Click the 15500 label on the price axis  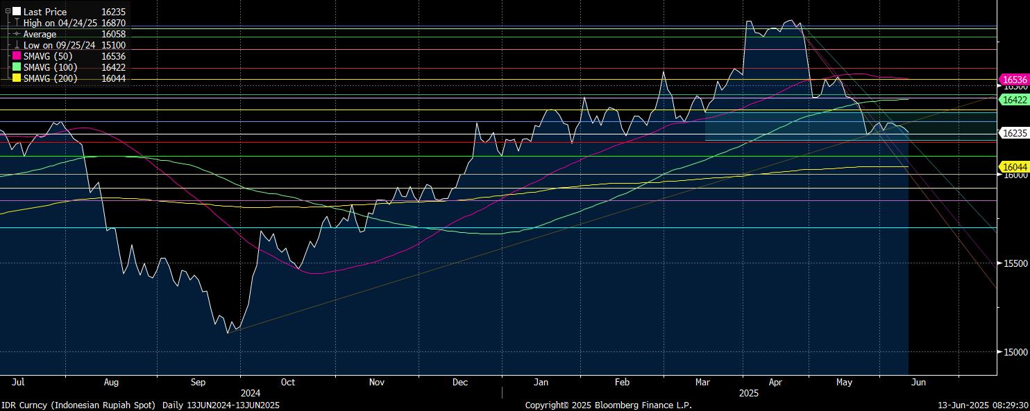(1015, 264)
